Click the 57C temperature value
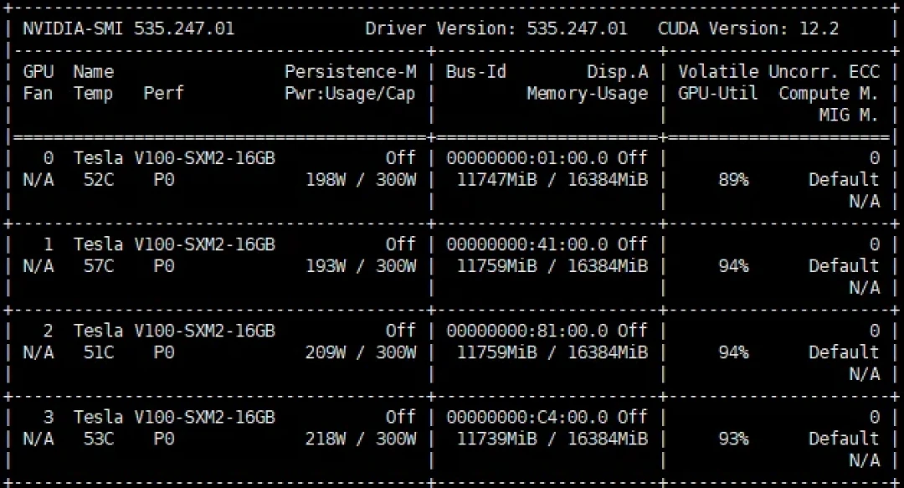 (x=99, y=266)
